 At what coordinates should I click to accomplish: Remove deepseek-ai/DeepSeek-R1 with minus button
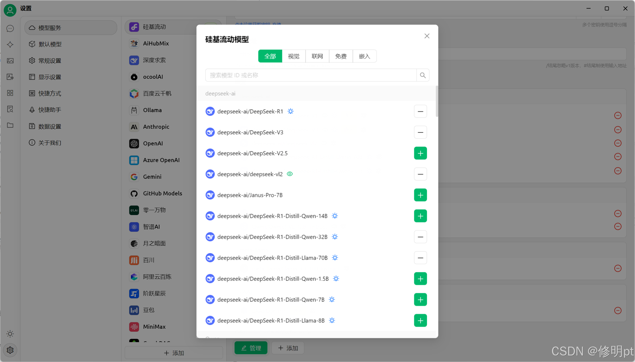(x=420, y=112)
